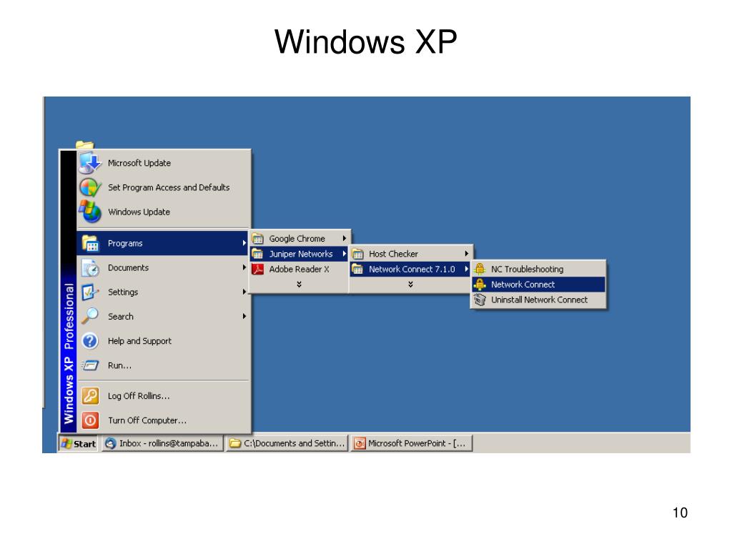Click the Uninstall Network Connect icon

[x=480, y=300]
